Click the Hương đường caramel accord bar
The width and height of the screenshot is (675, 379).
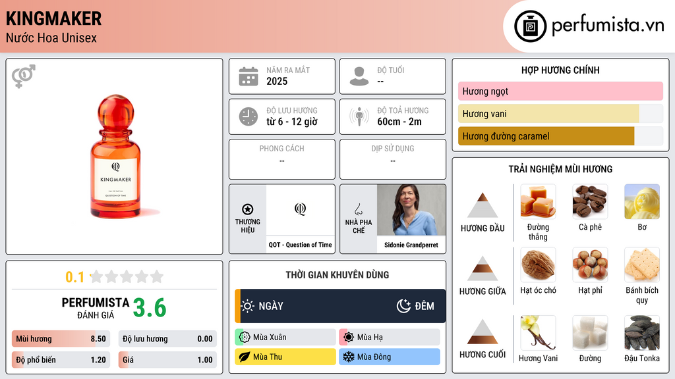coord(560,136)
